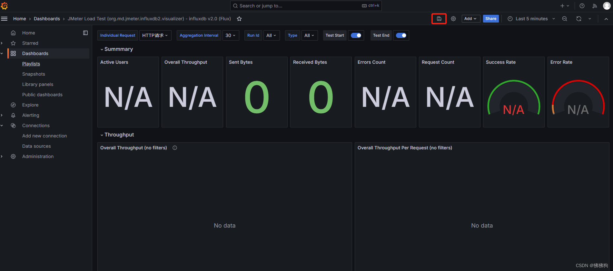Open the Individual Request HTTP dropdown
Screen dimensions: 613x271
pos(155,35)
